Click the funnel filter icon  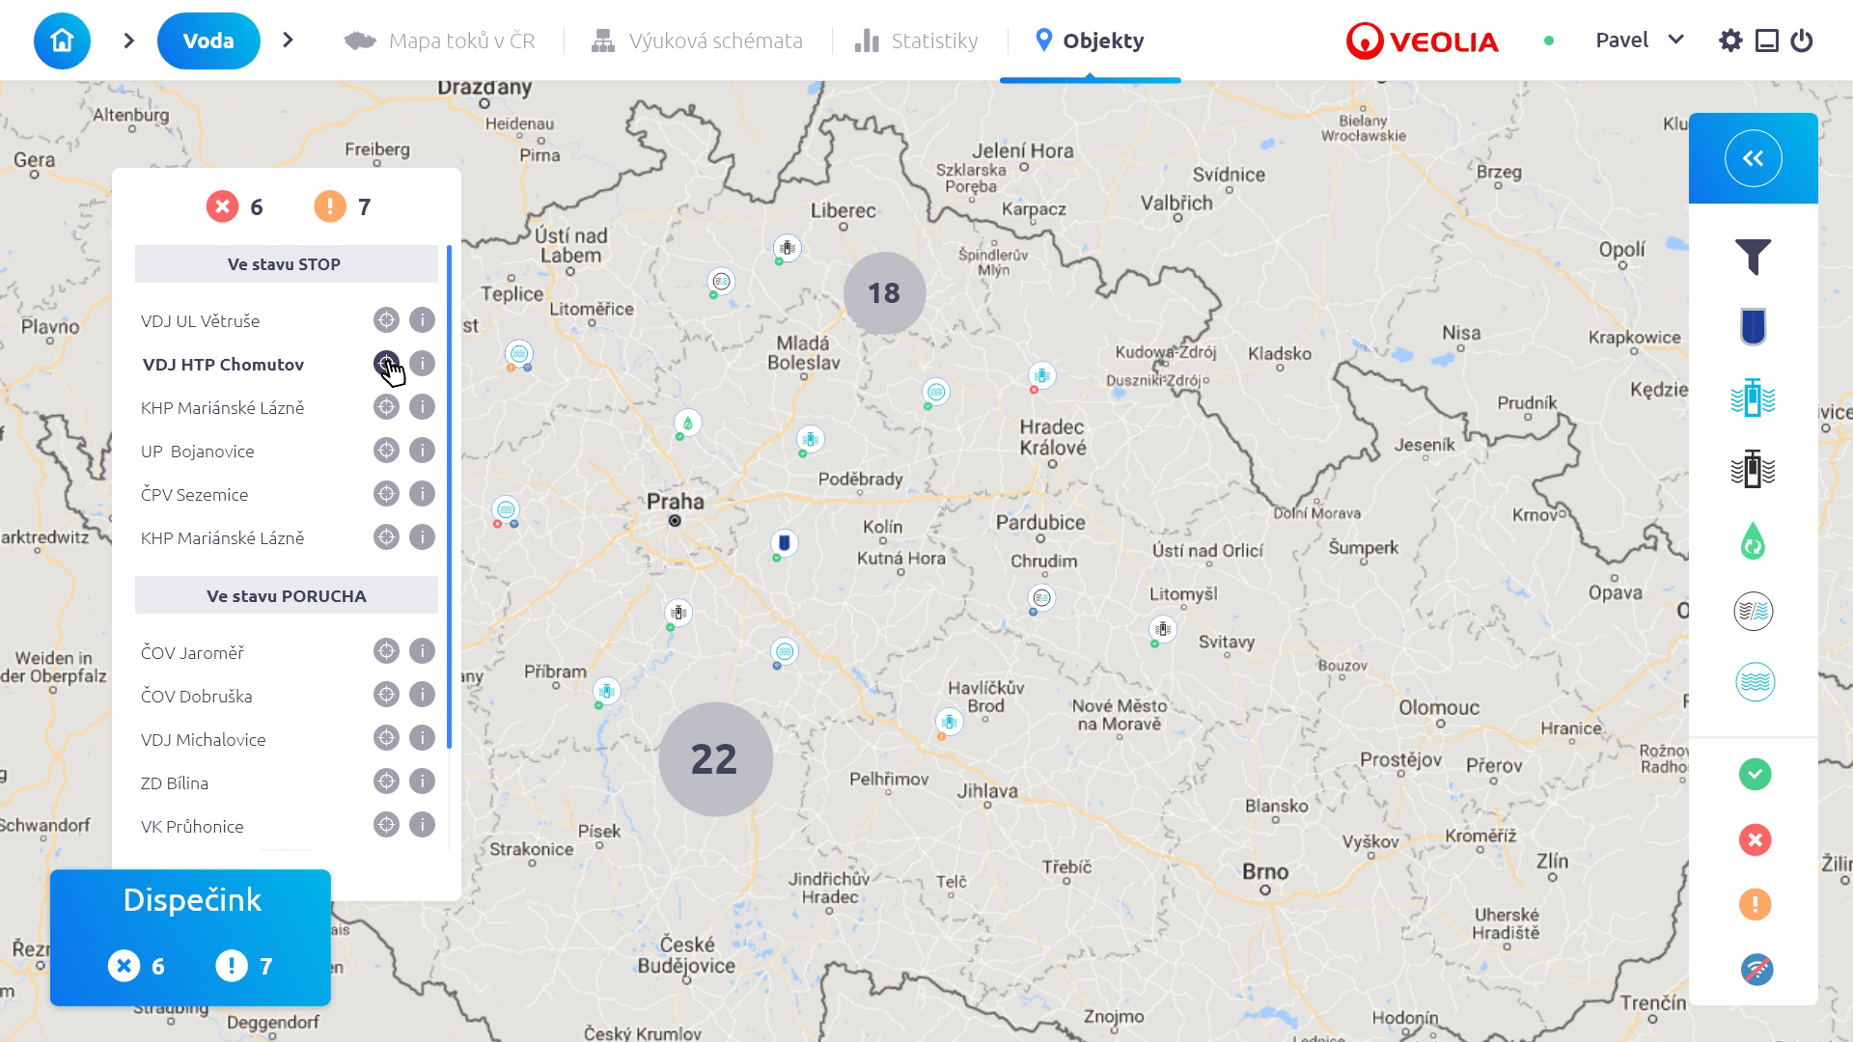pos(1754,257)
